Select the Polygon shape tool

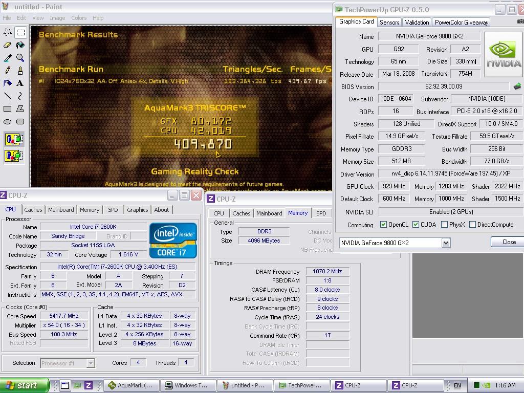[x=20, y=108]
